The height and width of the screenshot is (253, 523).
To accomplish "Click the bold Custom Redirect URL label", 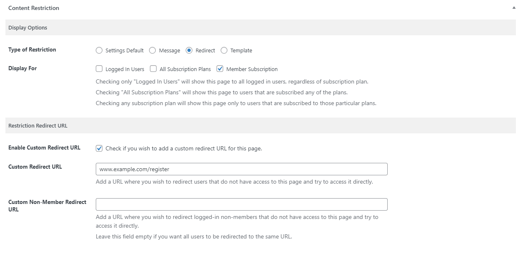I will 35,167.
